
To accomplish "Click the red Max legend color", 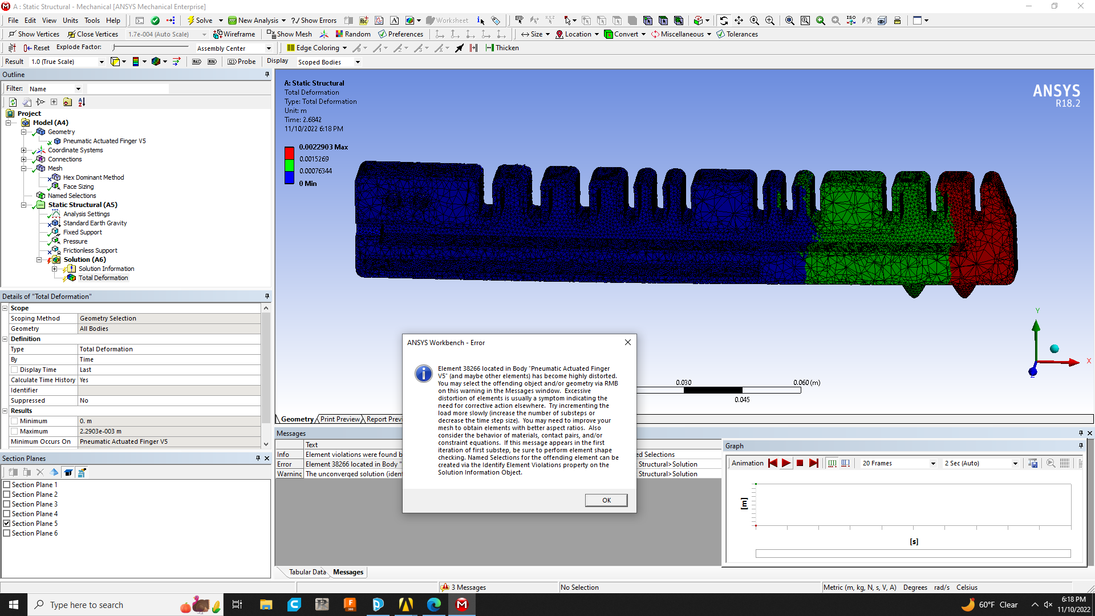I will 289,153.
